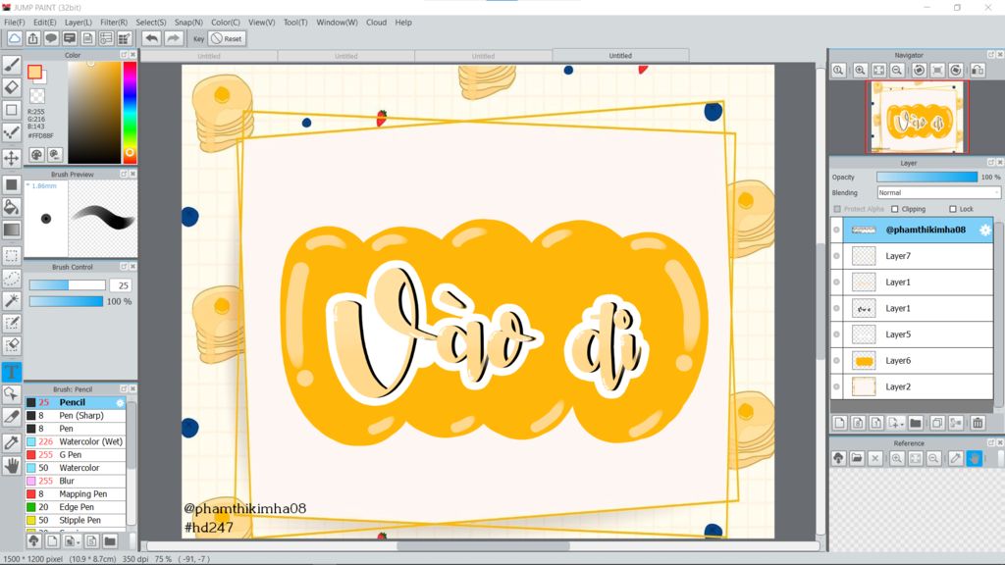1005x565 pixels.
Task: Zoom out using Navigator magnifier minus
Action: click(x=897, y=71)
